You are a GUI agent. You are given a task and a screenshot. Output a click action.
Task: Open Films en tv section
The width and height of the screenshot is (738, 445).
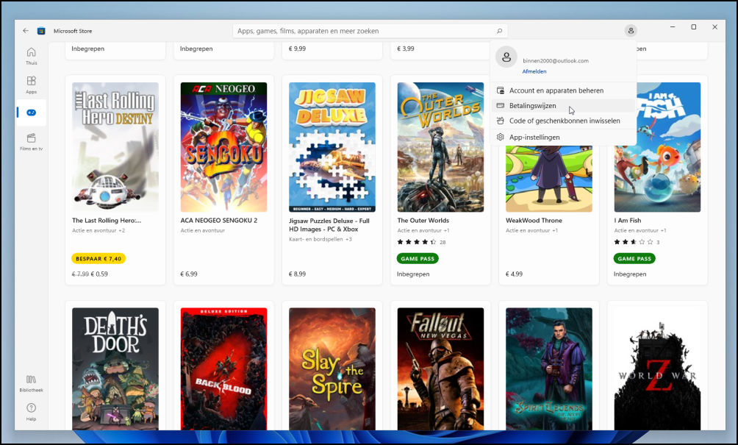pos(31,141)
